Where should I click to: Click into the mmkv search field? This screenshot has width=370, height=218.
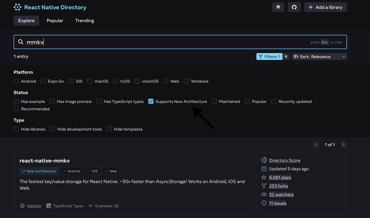pos(166,42)
